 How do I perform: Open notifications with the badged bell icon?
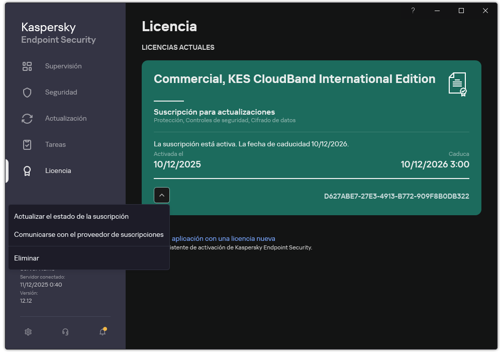pos(102,332)
